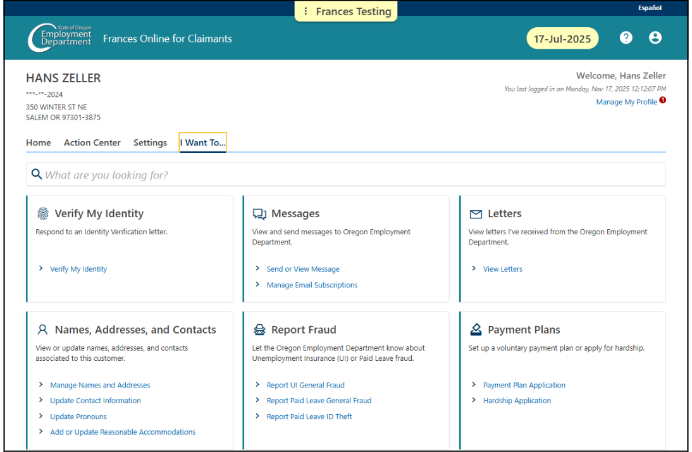Click chevron beside Manage Email Subscriptions
Screen dimensions: 692x452
257,284
